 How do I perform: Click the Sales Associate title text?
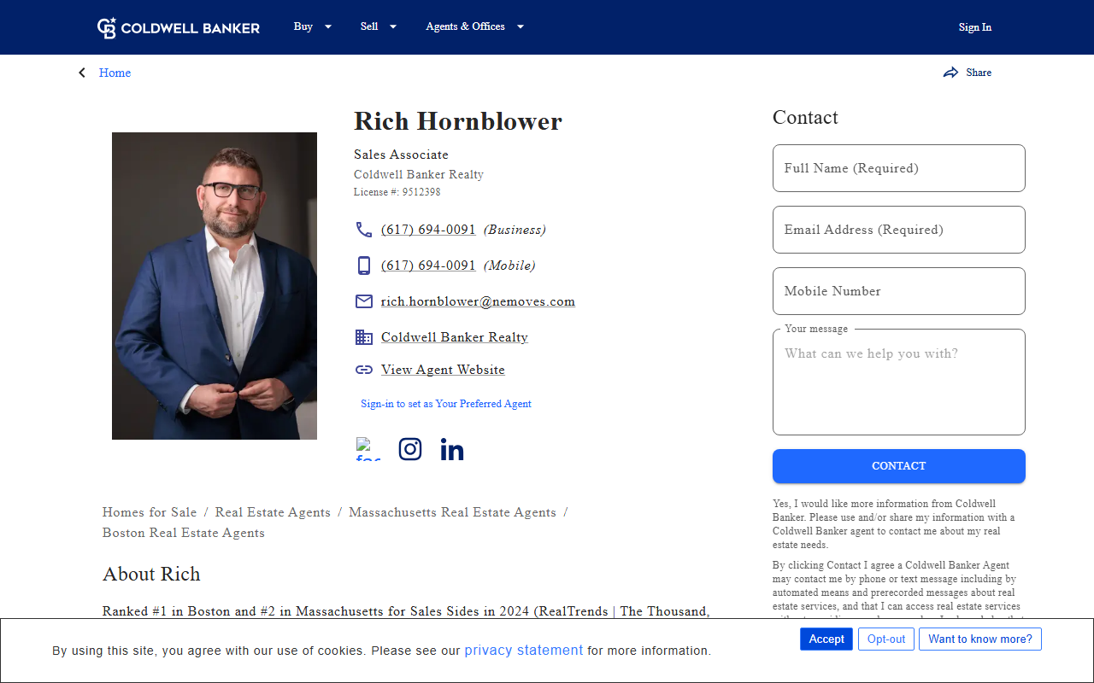pyautogui.click(x=401, y=155)
